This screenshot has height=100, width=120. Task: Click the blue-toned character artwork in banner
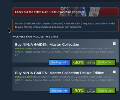coord(84,12)
